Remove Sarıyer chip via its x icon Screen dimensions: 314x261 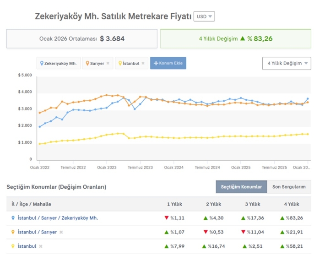click(x=108, y=63)
